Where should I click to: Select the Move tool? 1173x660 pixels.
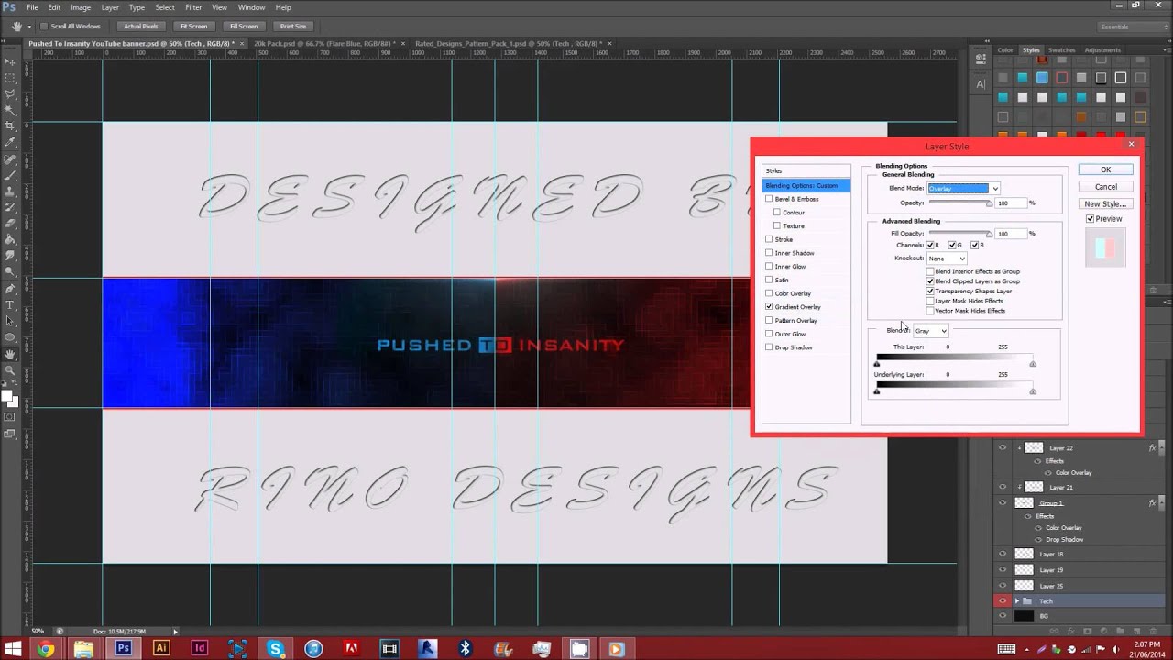click(10, 62)
